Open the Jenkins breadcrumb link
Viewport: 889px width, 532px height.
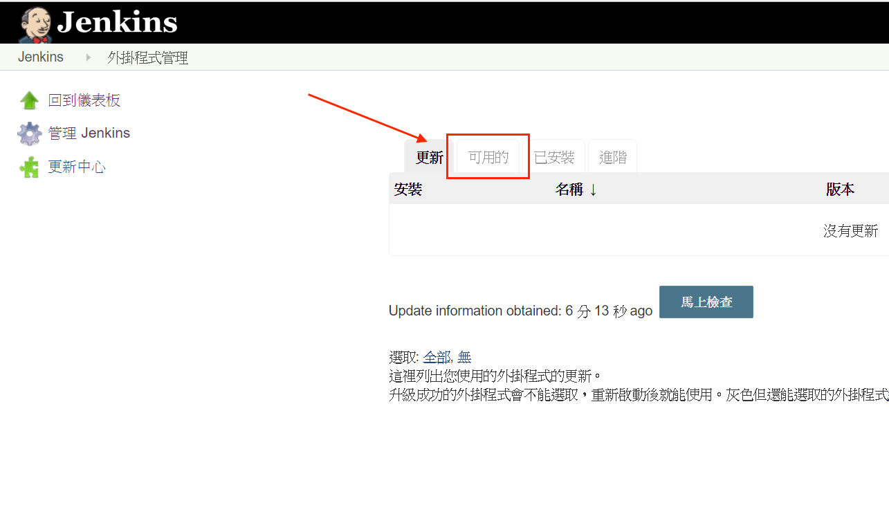41,57
